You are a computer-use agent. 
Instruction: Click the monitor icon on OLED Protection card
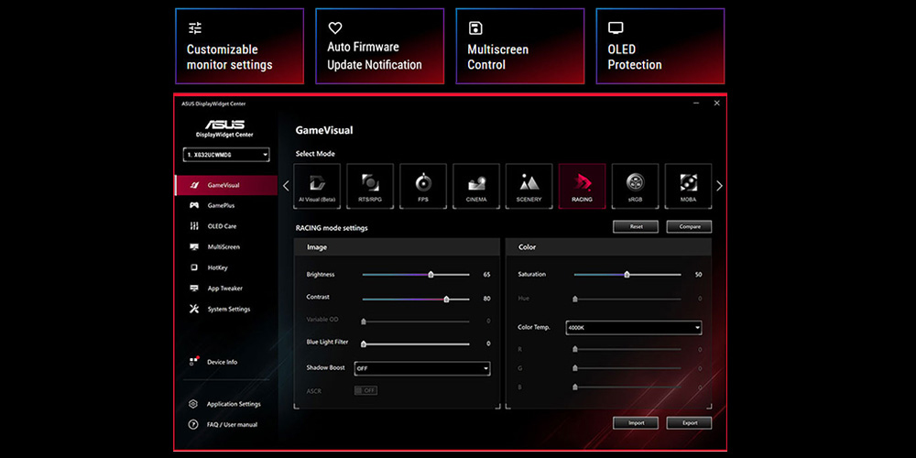(616, 27)
